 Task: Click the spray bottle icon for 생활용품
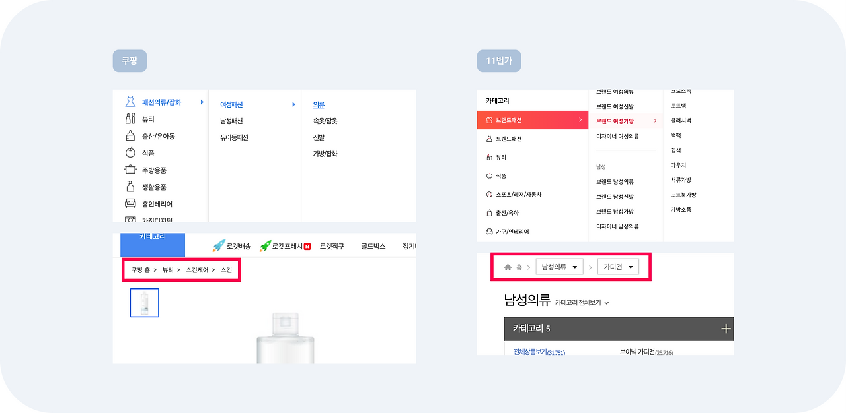click(130, 187)
